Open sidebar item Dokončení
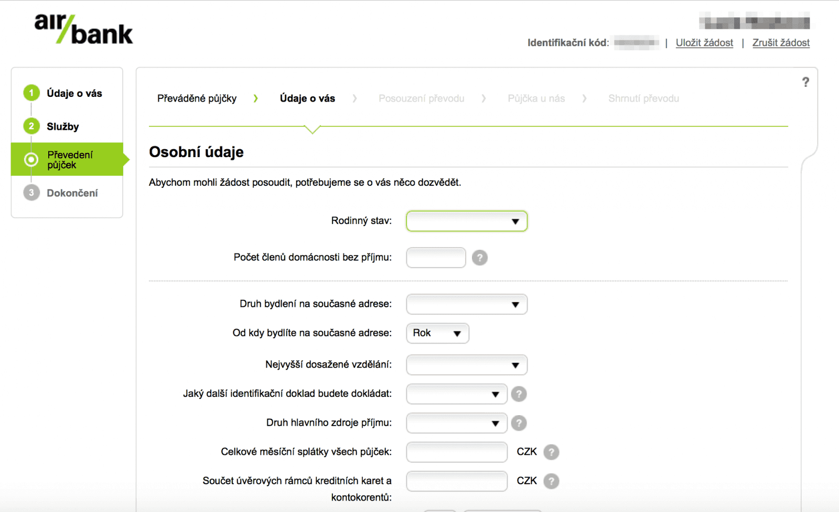 pyautogui.click(x=72, y=193)
